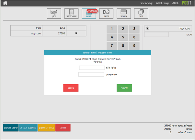
Task: Click the POSIT logo in the header
Action: pyautogui.click(x=187, y=3)
